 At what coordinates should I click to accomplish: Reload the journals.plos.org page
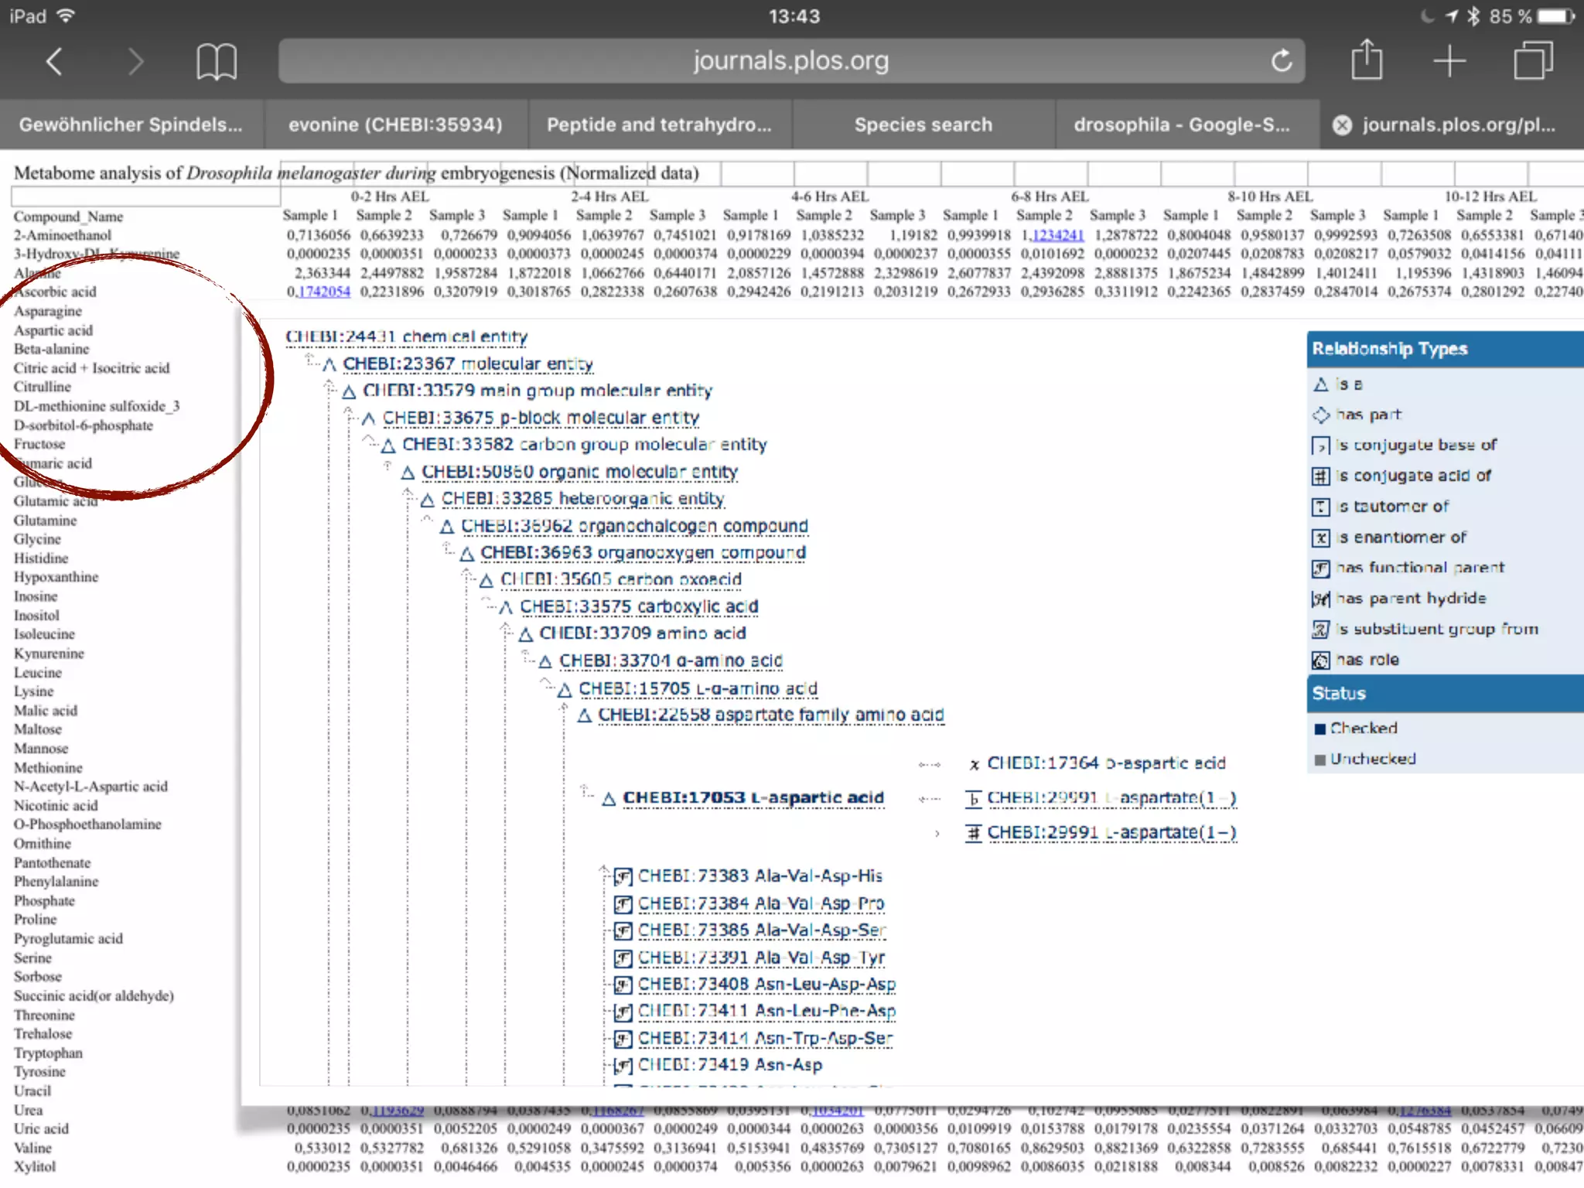click(x=1281, y=61)
